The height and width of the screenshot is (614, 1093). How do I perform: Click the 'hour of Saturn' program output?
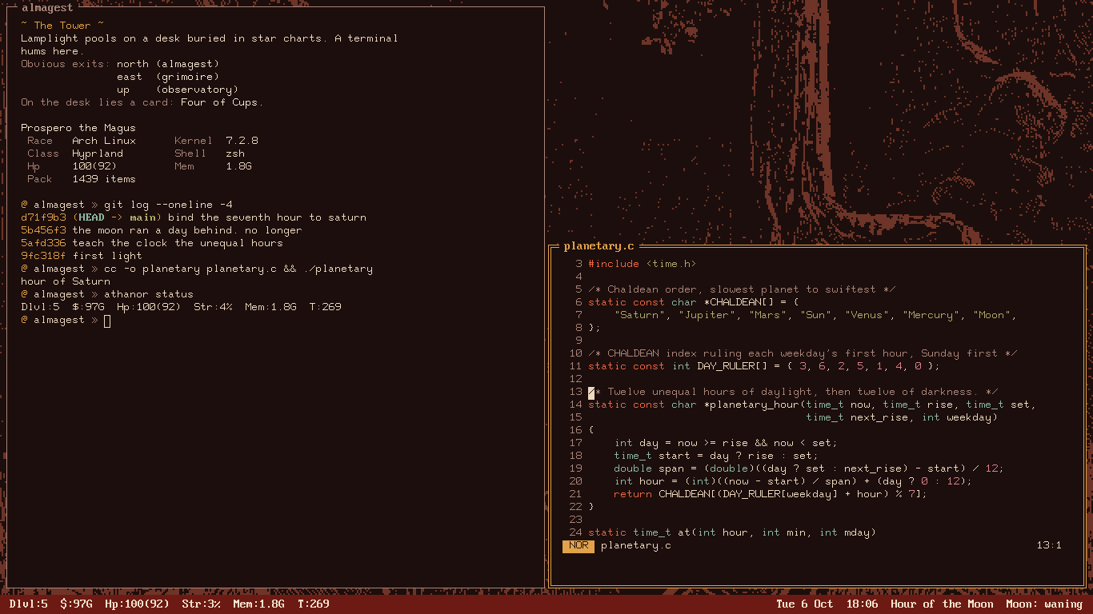point(66,281)
